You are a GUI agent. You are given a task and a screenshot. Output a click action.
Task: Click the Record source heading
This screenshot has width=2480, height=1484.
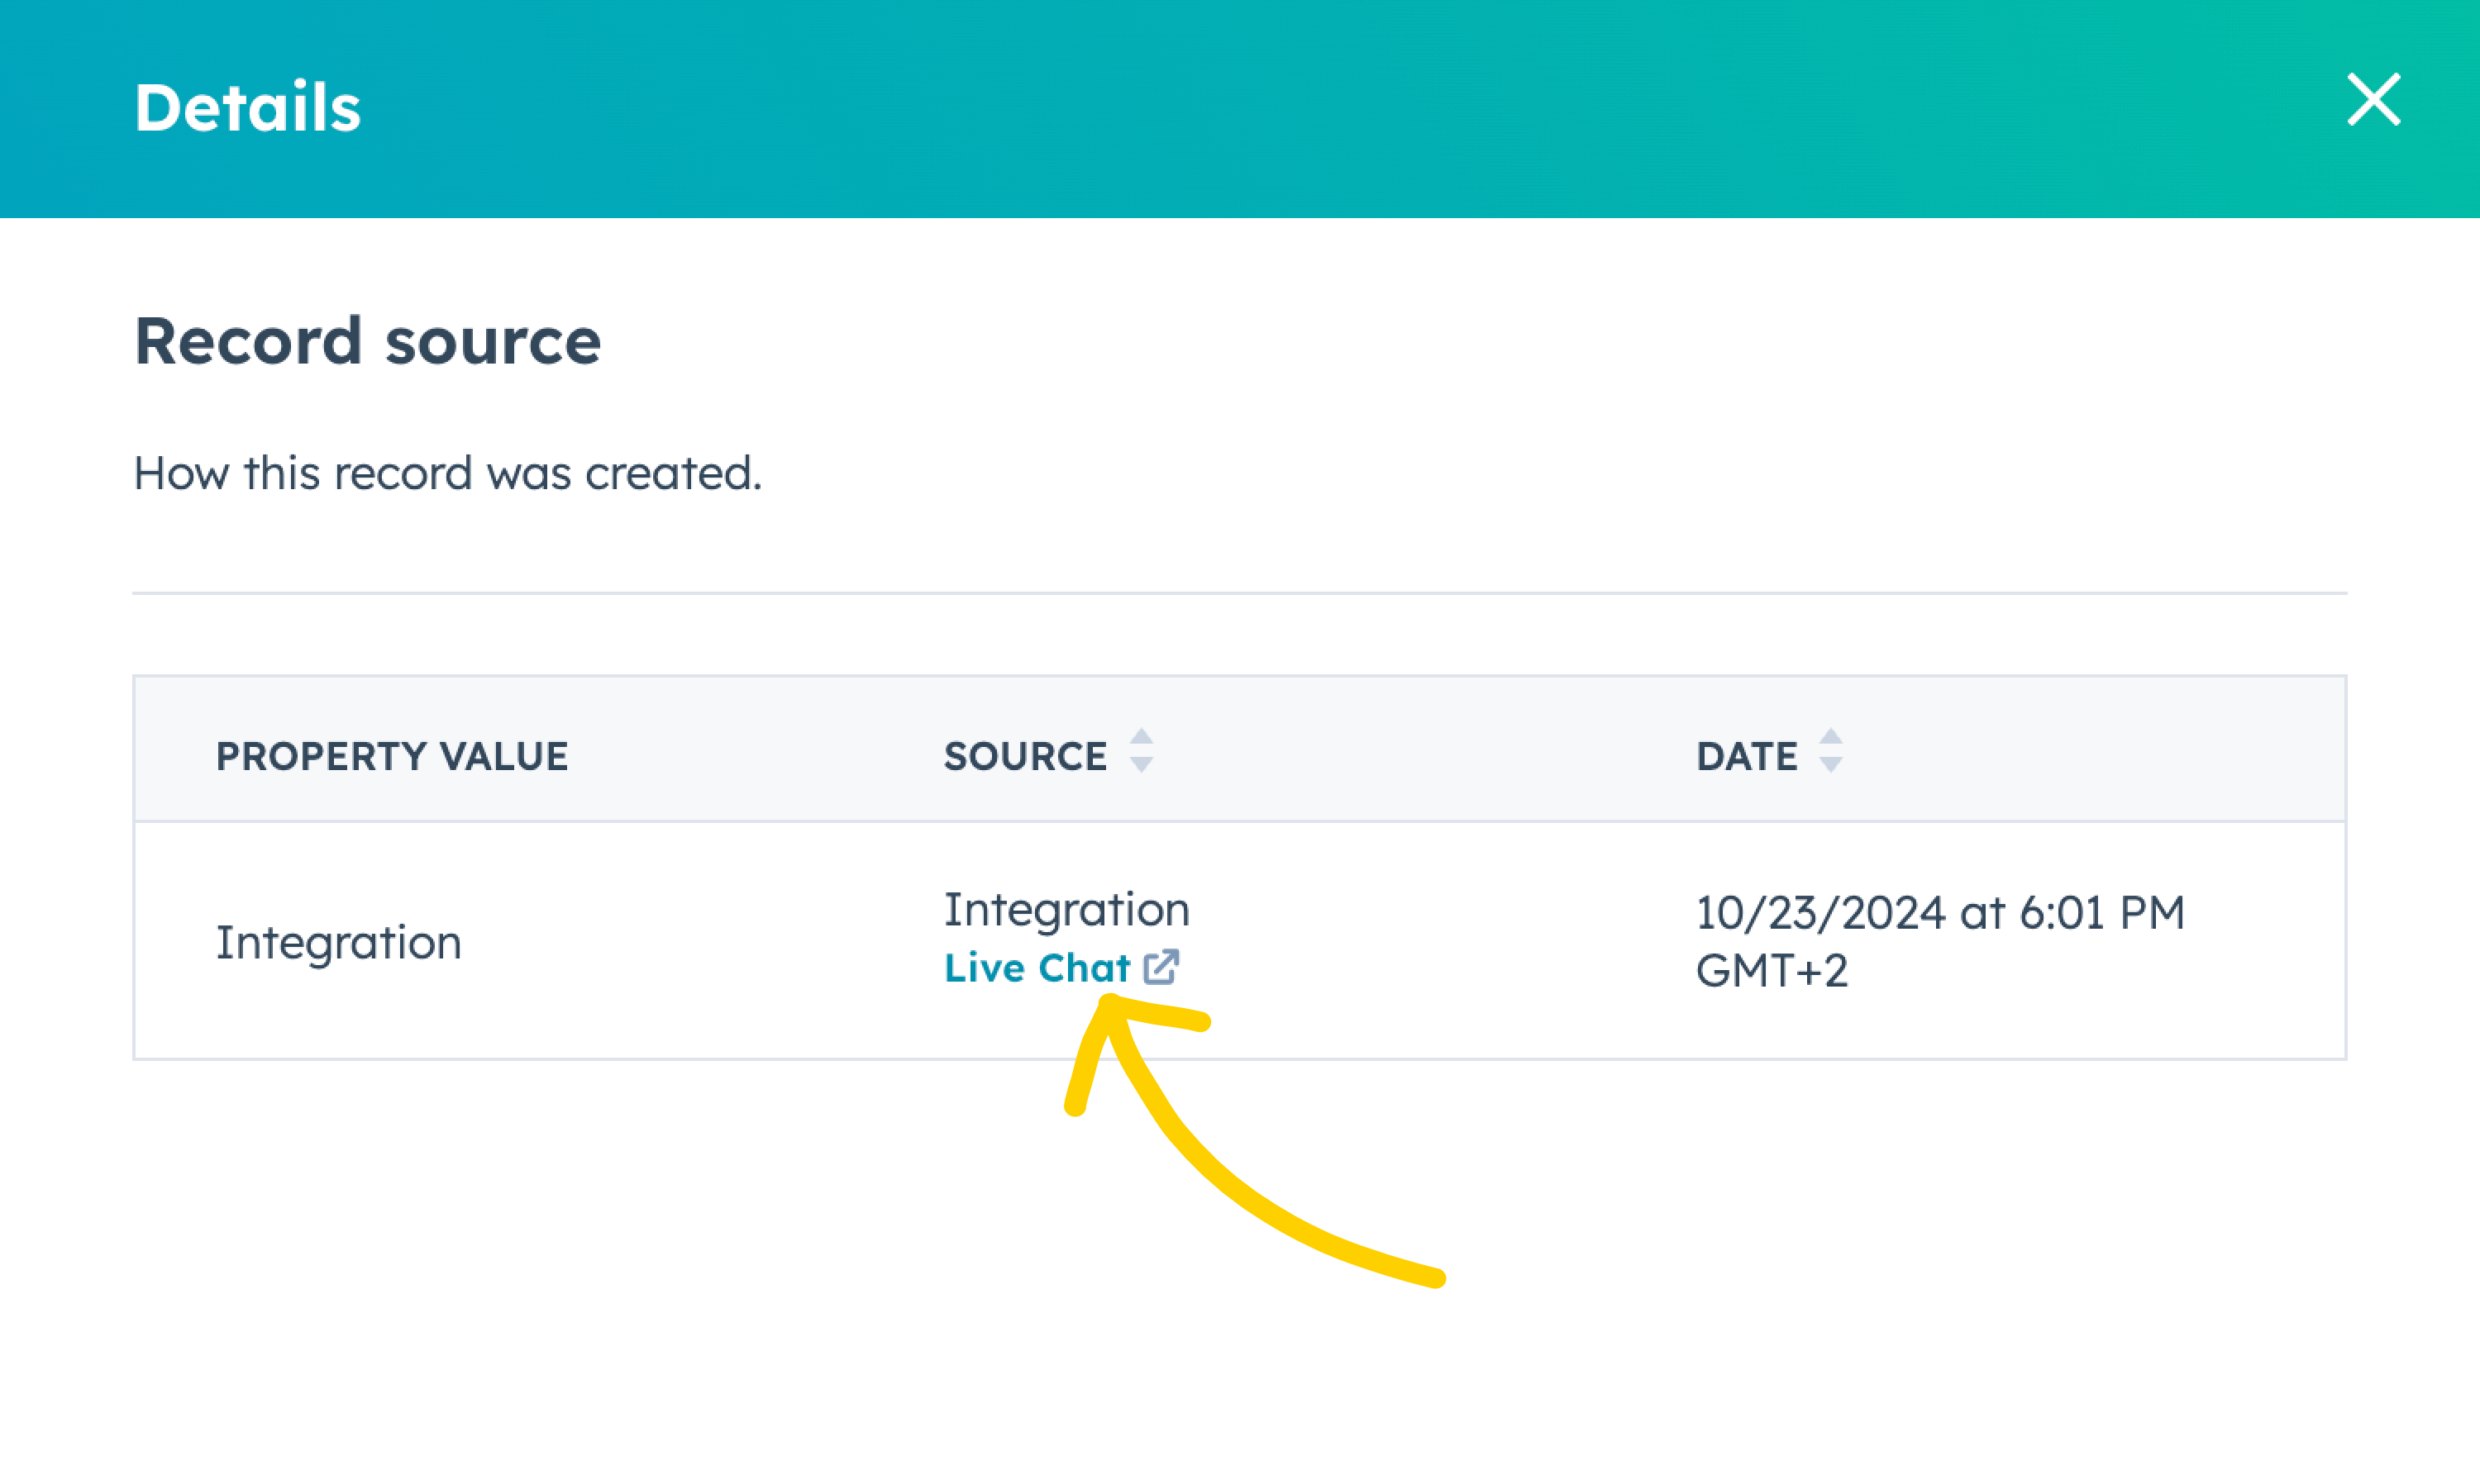click(367, 341)
